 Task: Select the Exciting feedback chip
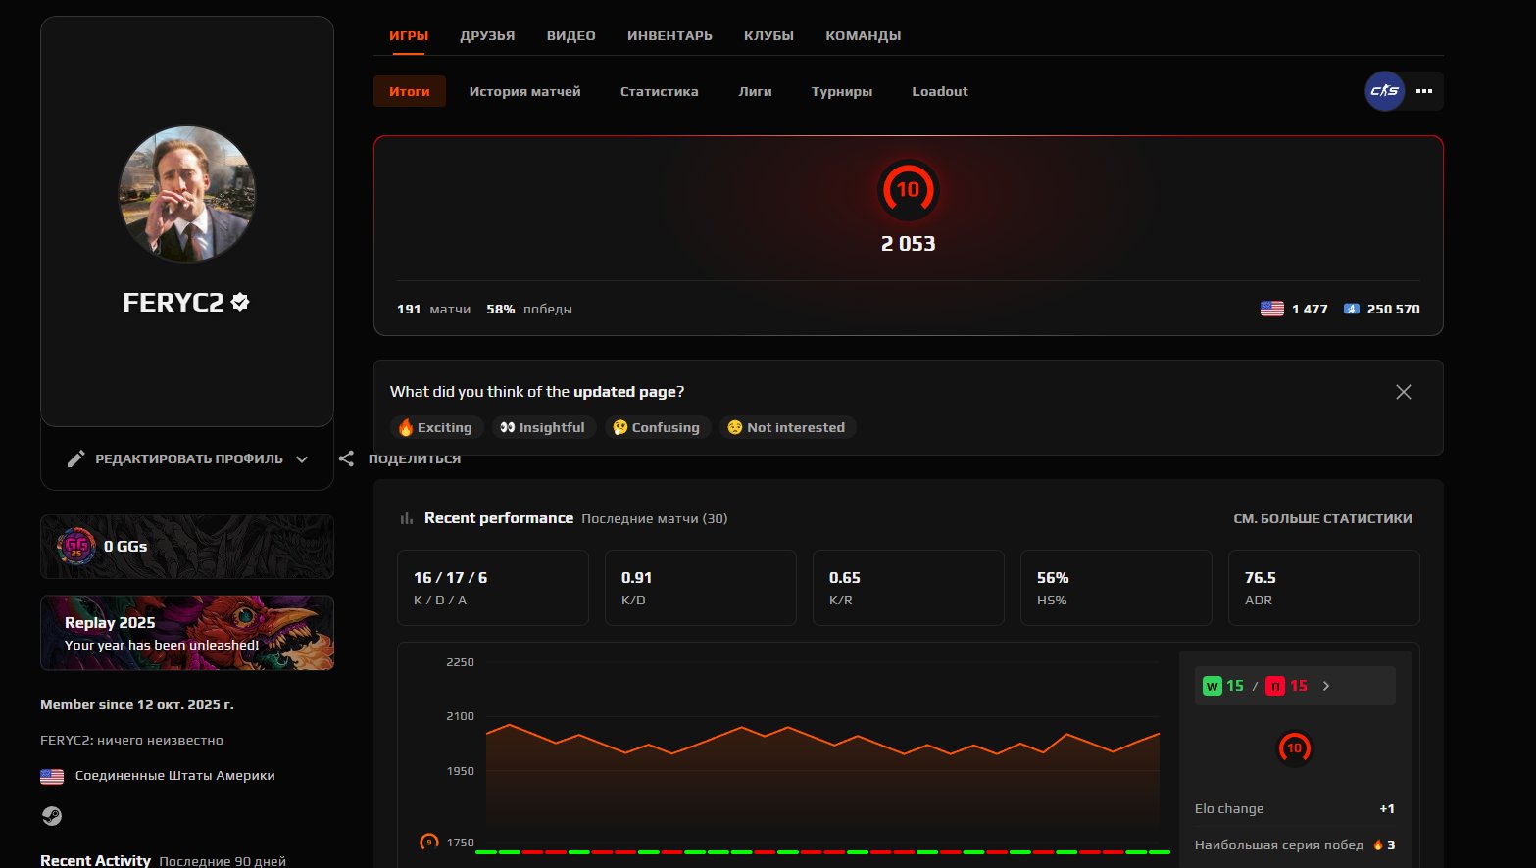click(436, 427)
